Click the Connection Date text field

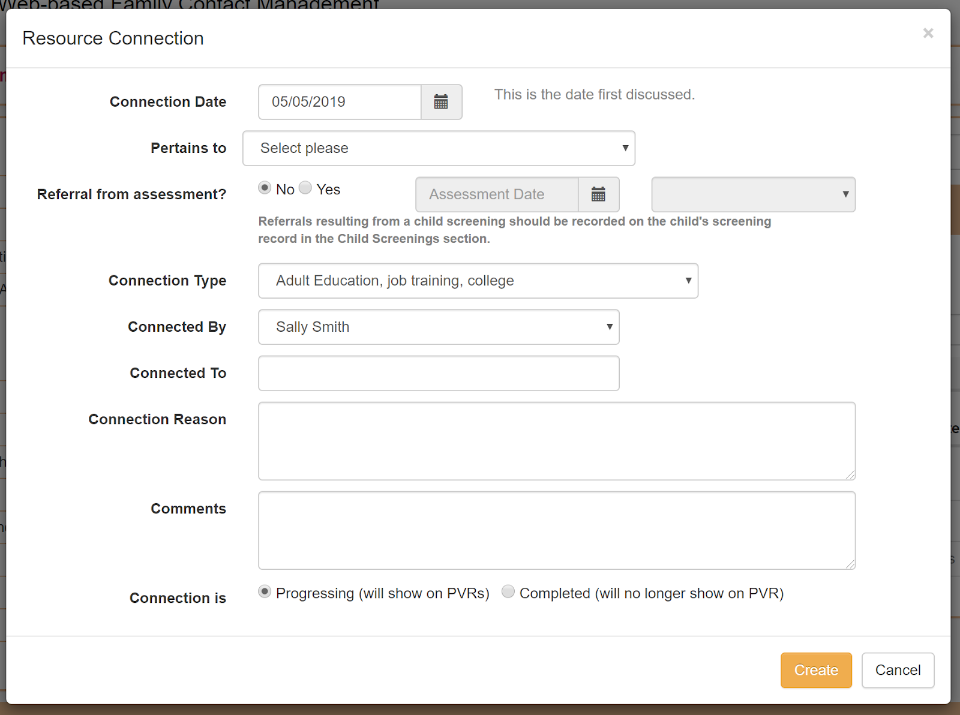tap(340, 102)
